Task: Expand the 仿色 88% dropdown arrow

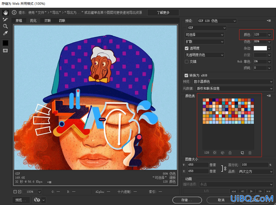Action: coord(269,42)
